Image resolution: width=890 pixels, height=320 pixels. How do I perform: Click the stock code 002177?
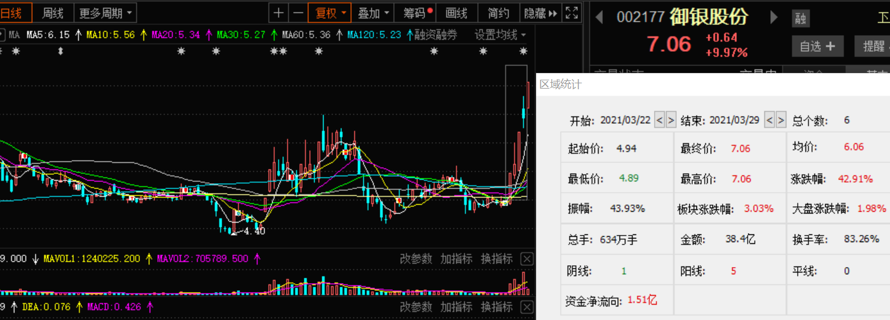(x=640, y=17)
